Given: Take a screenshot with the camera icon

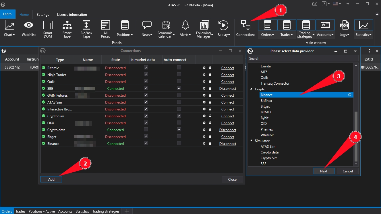Looking at the screenshot, I should (315, 4).
